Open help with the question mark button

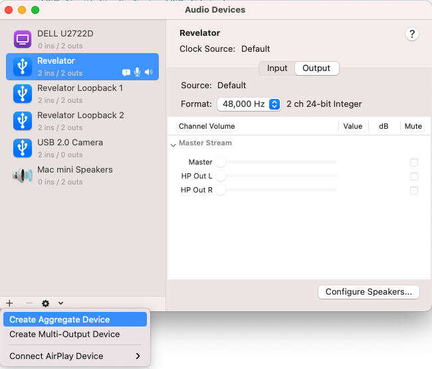coord(412,34)
